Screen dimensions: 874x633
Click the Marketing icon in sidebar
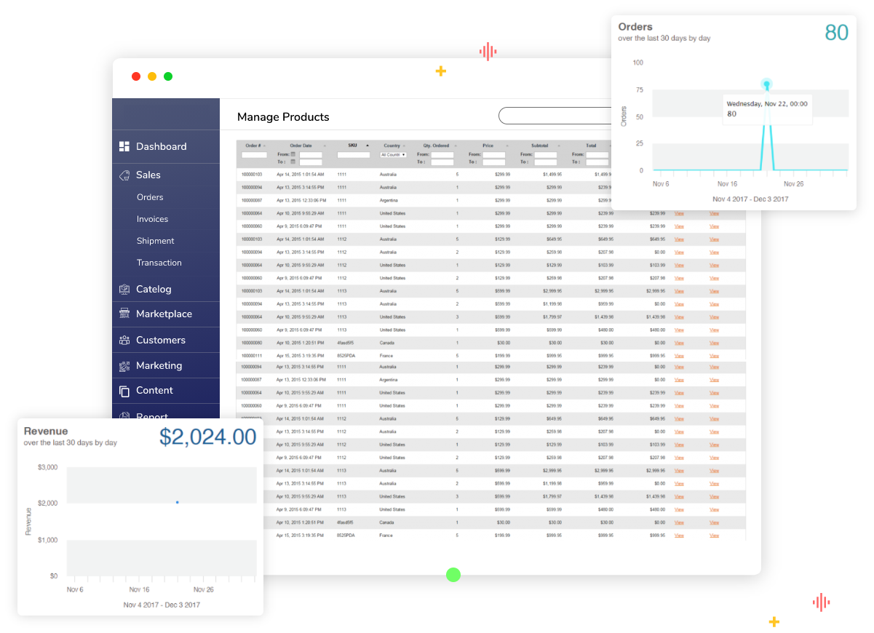[124, 365]
